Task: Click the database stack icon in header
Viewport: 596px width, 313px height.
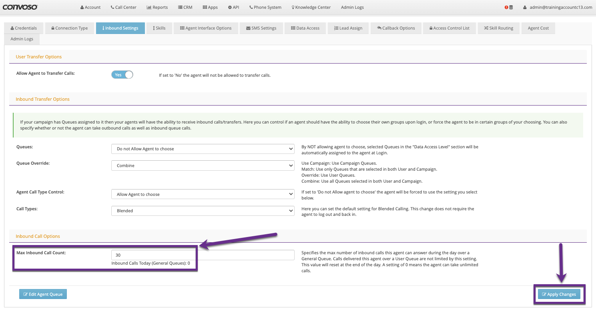Action: 511,7
